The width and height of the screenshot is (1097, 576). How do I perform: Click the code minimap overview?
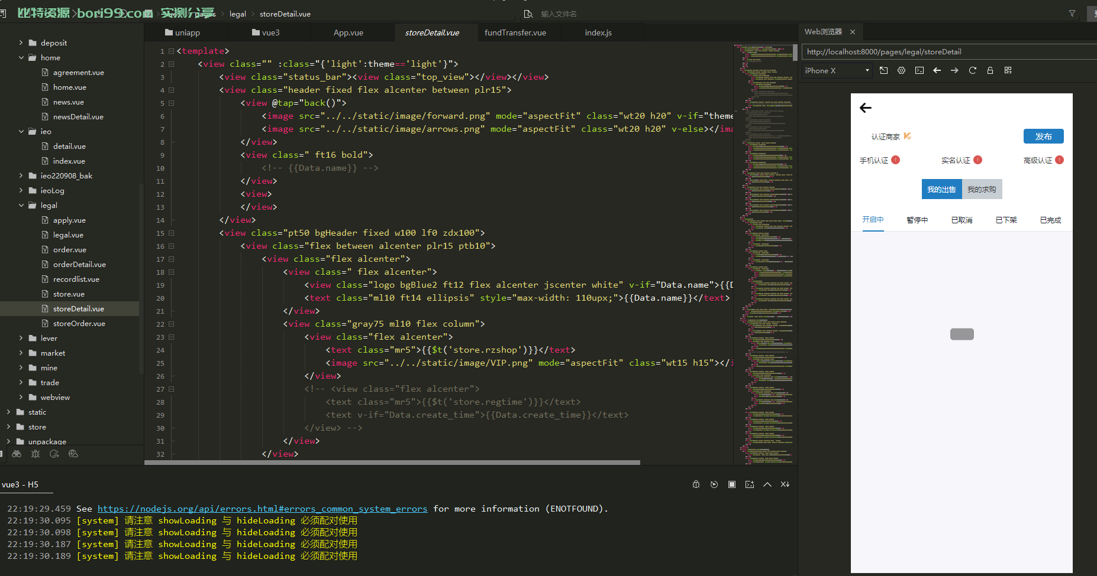point(763,254)
